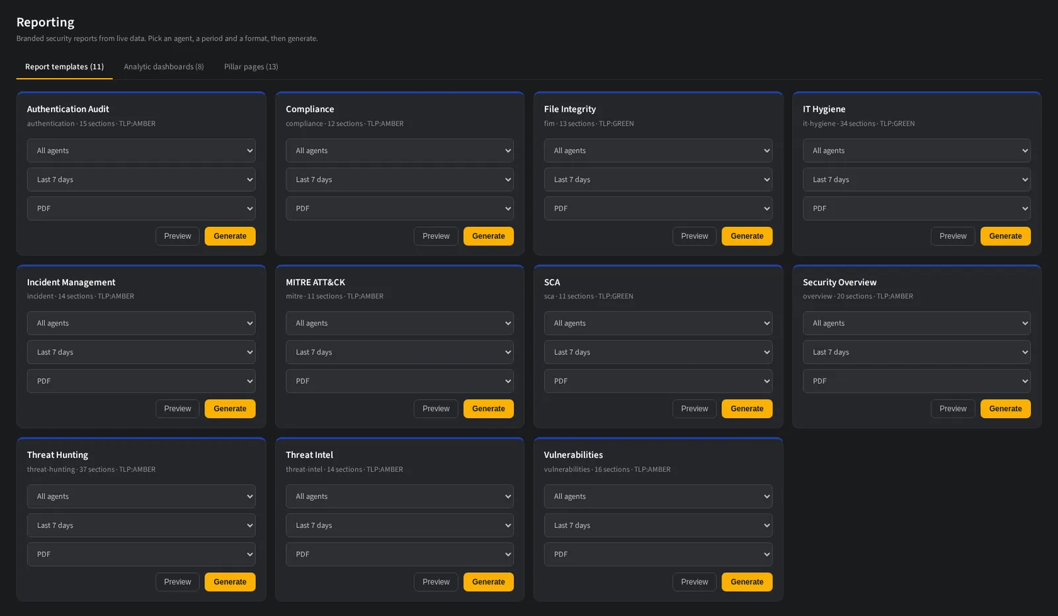The width and height of the screenshot is (1058, 616).
Task: Click the Threat Hunting card title
Action: (58, 455)
